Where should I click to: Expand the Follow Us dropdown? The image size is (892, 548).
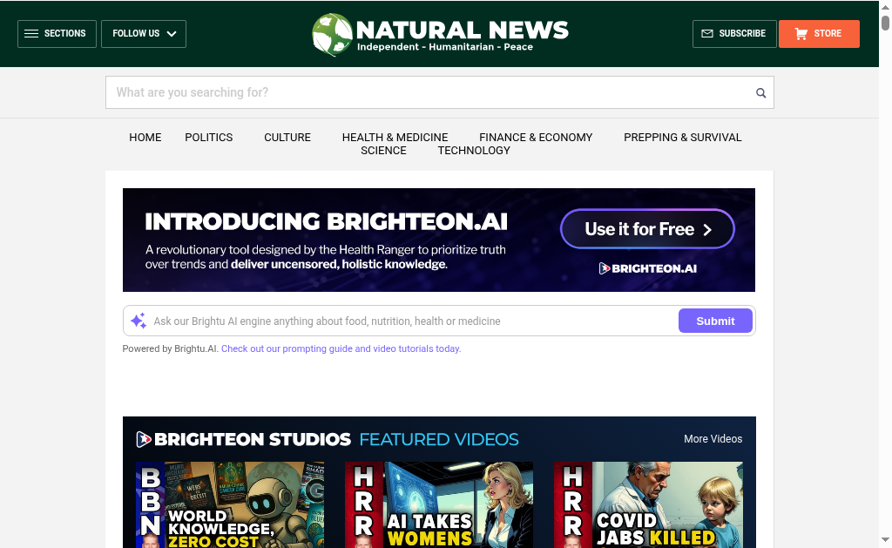tap(144, 34)
